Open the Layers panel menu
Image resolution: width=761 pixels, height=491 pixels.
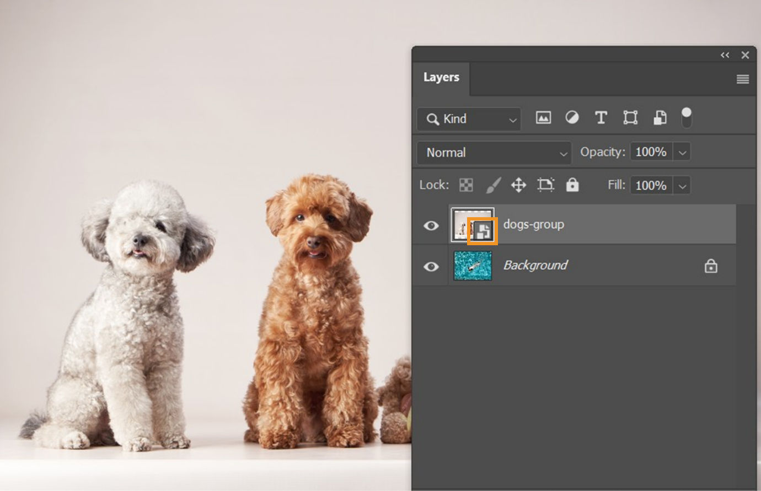pyautogui.click(x=743, y=78)
